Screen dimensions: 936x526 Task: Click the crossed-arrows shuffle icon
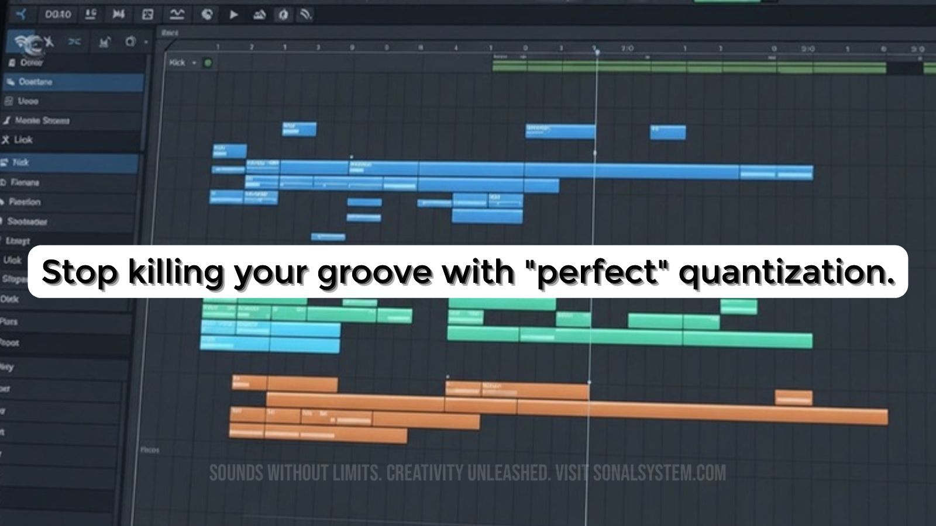click(x=74, y=41)
